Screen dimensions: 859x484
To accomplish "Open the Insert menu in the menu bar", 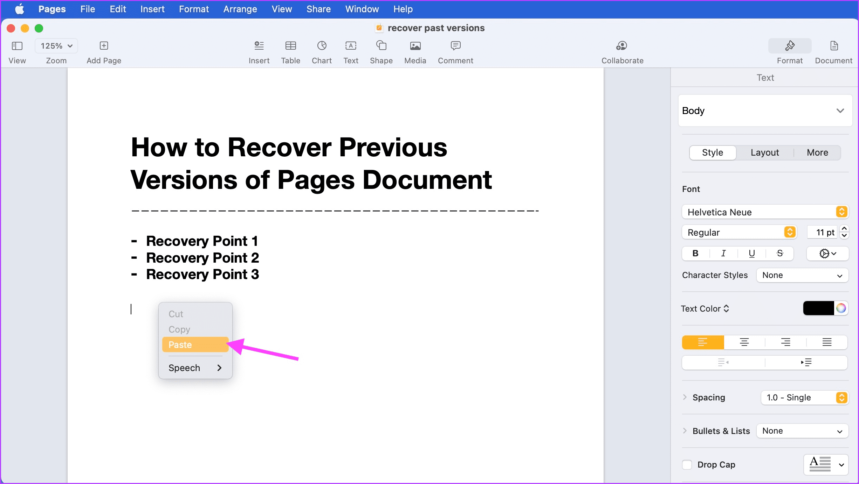I will pyautogui.click(x=152, y=9).
